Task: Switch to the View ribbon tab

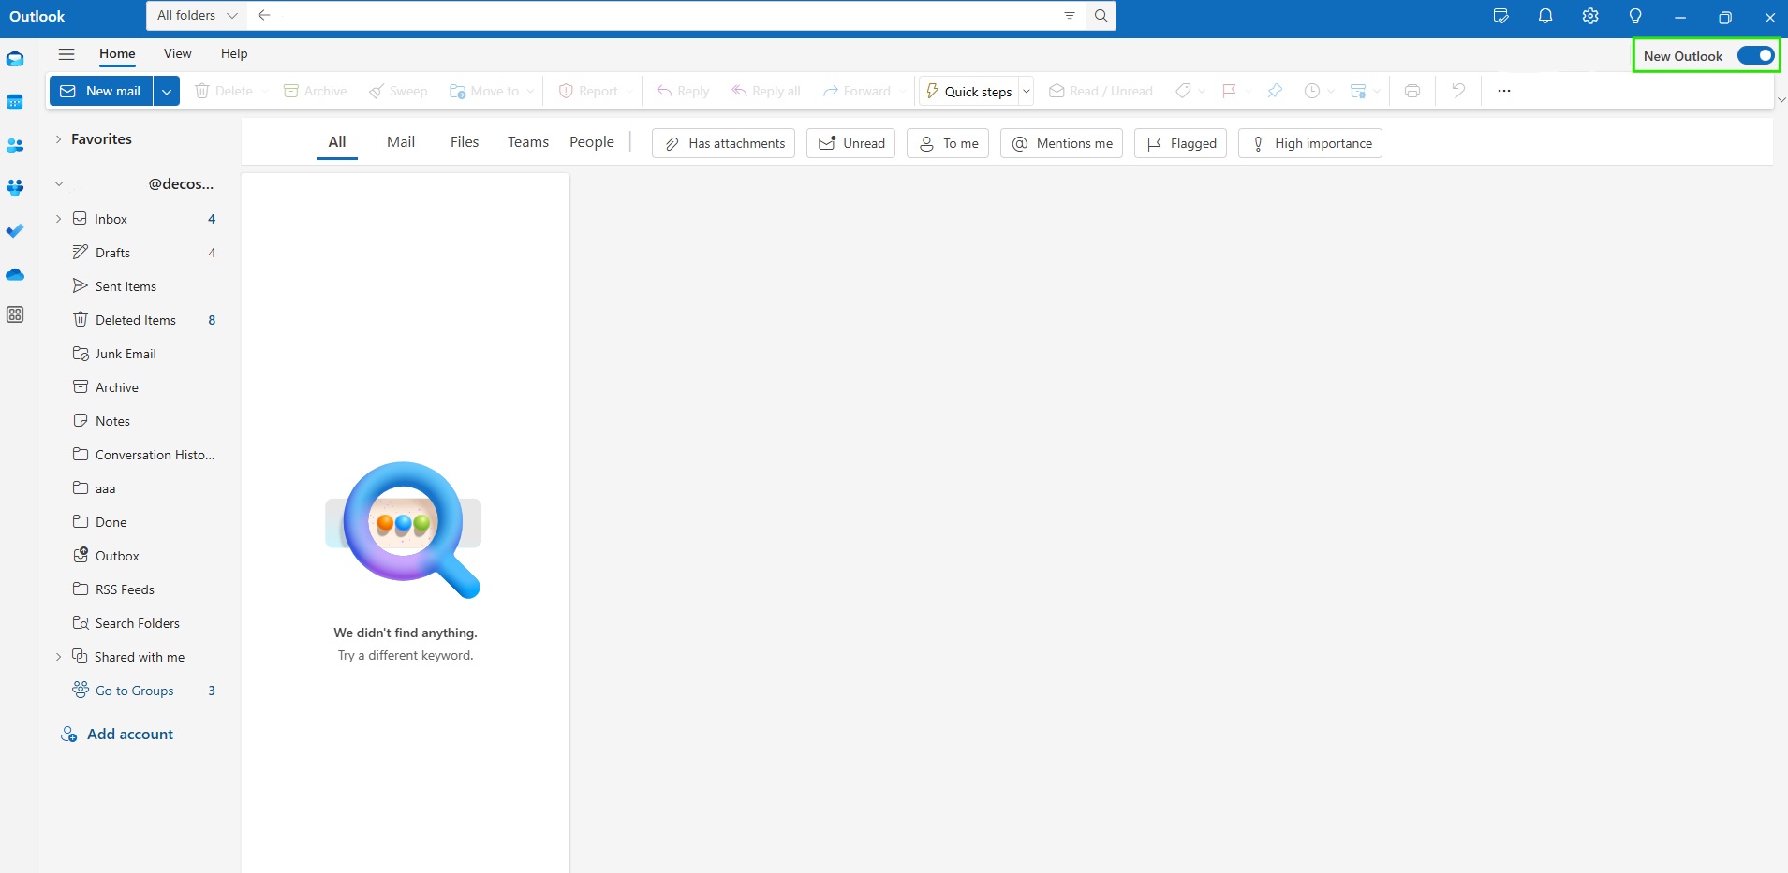Action: (177, 54)
